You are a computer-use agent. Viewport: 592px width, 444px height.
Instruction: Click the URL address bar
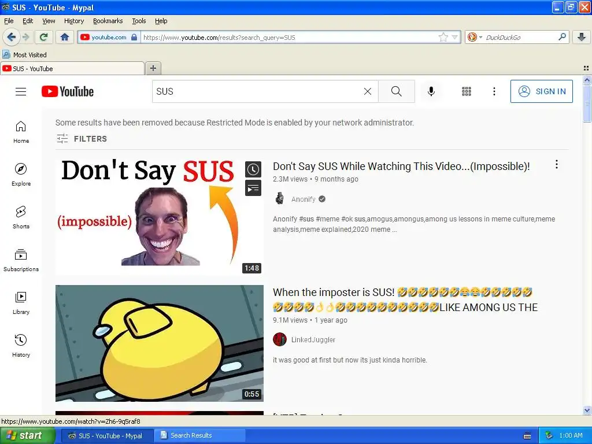coord(289,38)
